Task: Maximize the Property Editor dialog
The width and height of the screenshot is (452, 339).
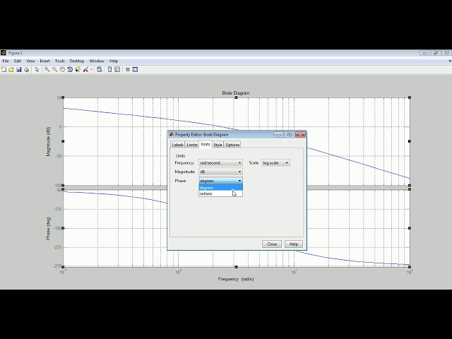Action: 290,135
